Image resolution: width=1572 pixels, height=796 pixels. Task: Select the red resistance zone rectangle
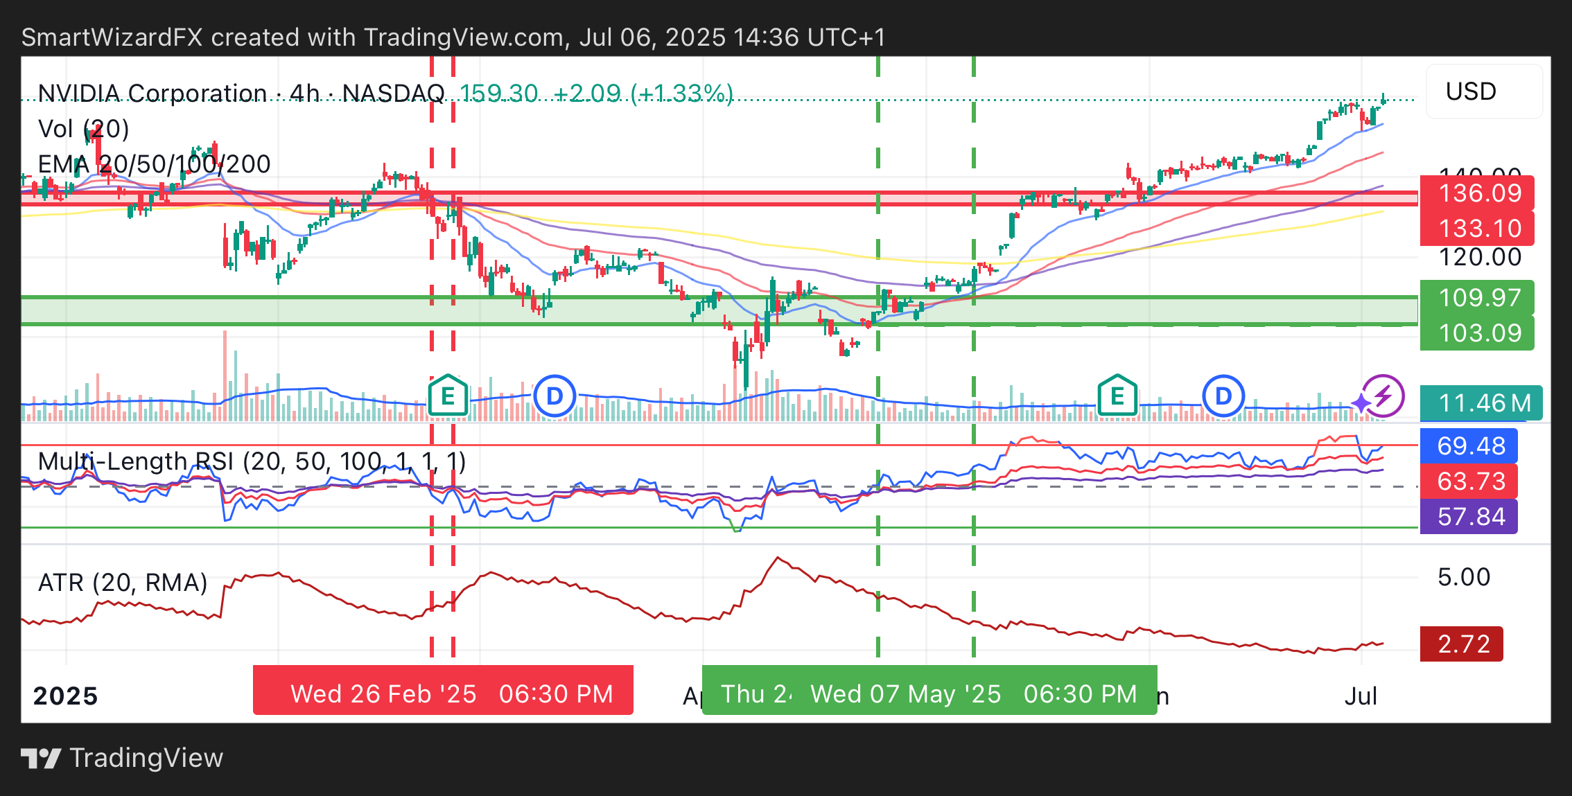(x=719, y=199)
